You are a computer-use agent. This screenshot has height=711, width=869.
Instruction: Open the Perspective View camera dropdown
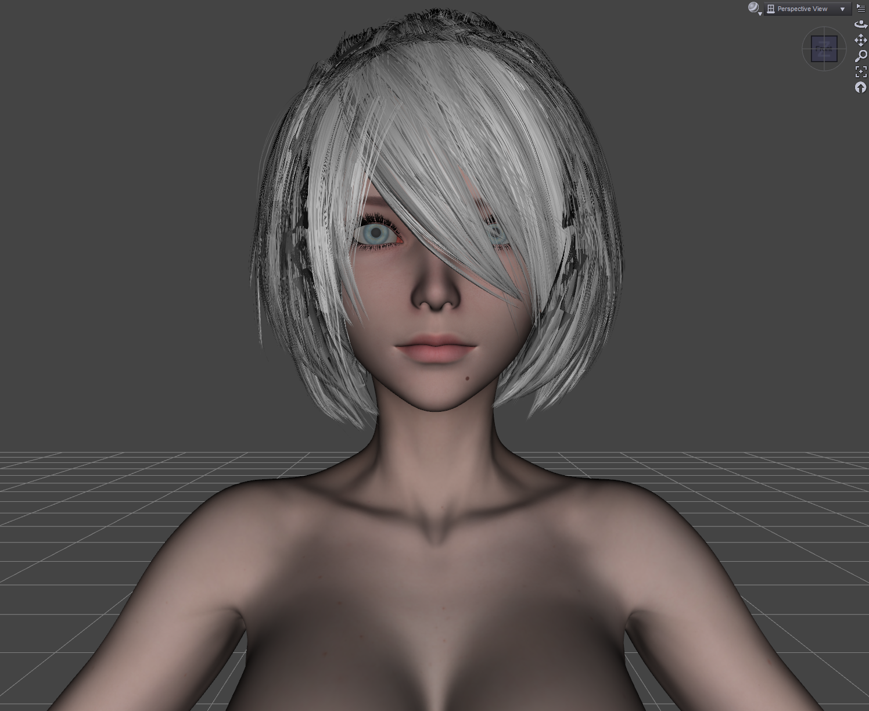click(x=807, y=9)
